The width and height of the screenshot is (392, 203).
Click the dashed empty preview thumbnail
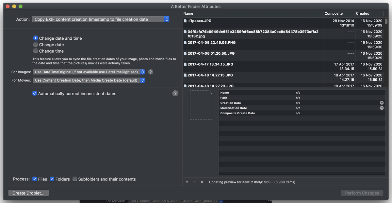pyautogui.click(x=201, y=105)
